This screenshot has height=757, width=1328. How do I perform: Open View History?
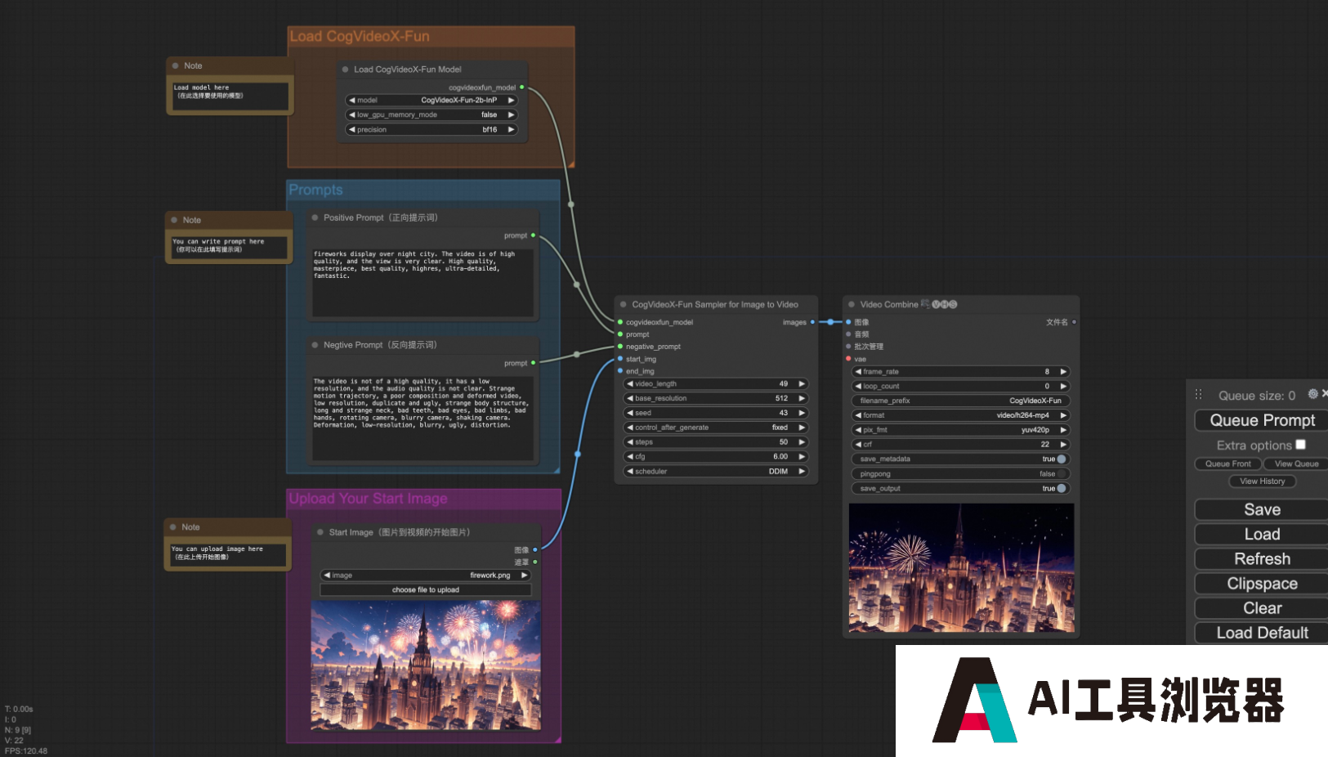1262,482
